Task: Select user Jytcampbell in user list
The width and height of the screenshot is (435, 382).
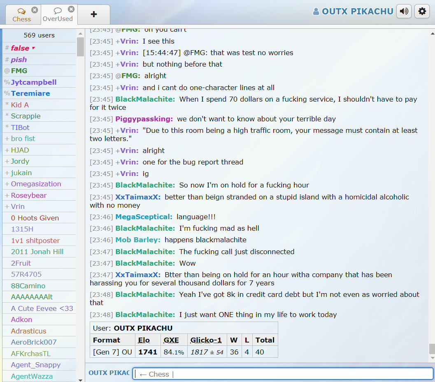Action: coord(34,82)
